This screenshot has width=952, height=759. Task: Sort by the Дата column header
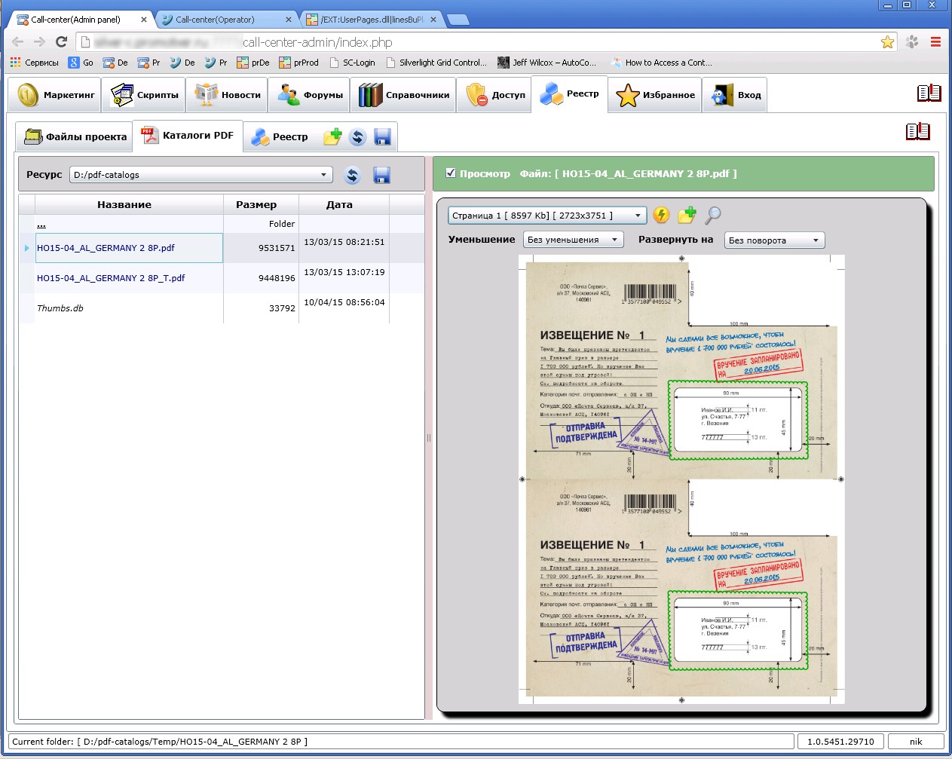coord(344,204)
